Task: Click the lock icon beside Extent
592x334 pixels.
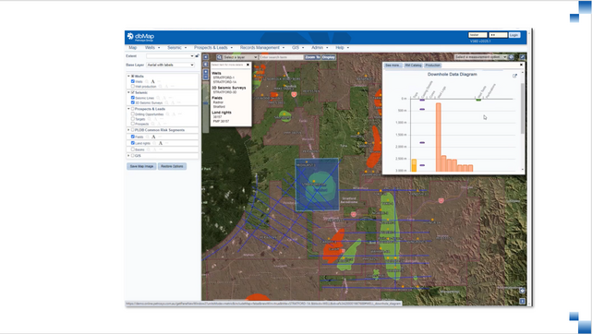Action: [x=198, y=55]
